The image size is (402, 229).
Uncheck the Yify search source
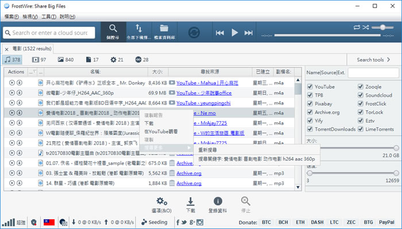pyautogui.click(x=310, y=121)
